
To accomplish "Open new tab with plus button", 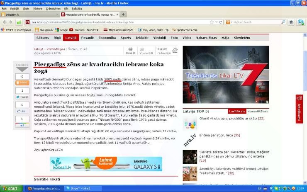I will point(123,14).
